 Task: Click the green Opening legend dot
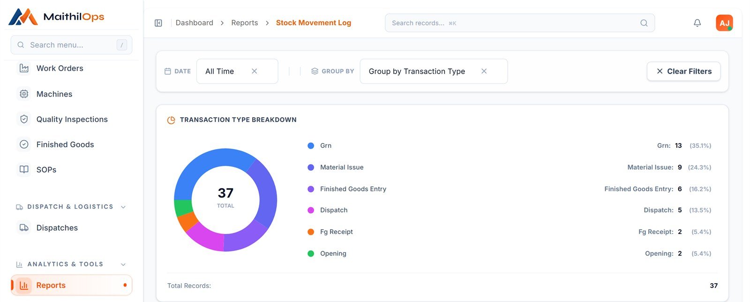[311, 254]
